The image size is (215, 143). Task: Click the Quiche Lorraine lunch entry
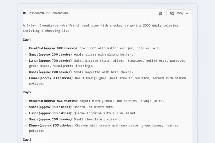pos(83,113)
